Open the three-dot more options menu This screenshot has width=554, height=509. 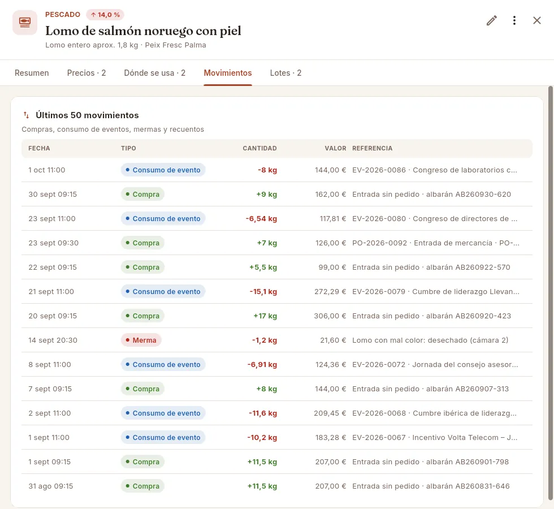click(x=514, y=20)
